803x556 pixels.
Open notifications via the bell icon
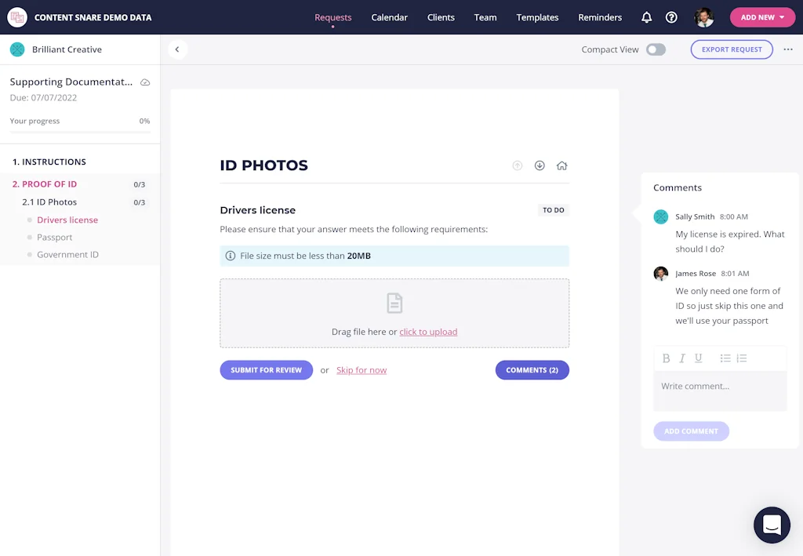tap(646, 16)
